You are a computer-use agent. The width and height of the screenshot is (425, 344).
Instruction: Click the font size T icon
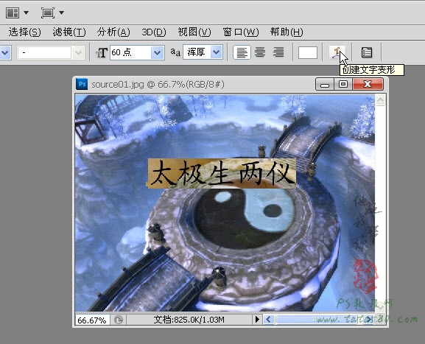[x=102, y=52]
